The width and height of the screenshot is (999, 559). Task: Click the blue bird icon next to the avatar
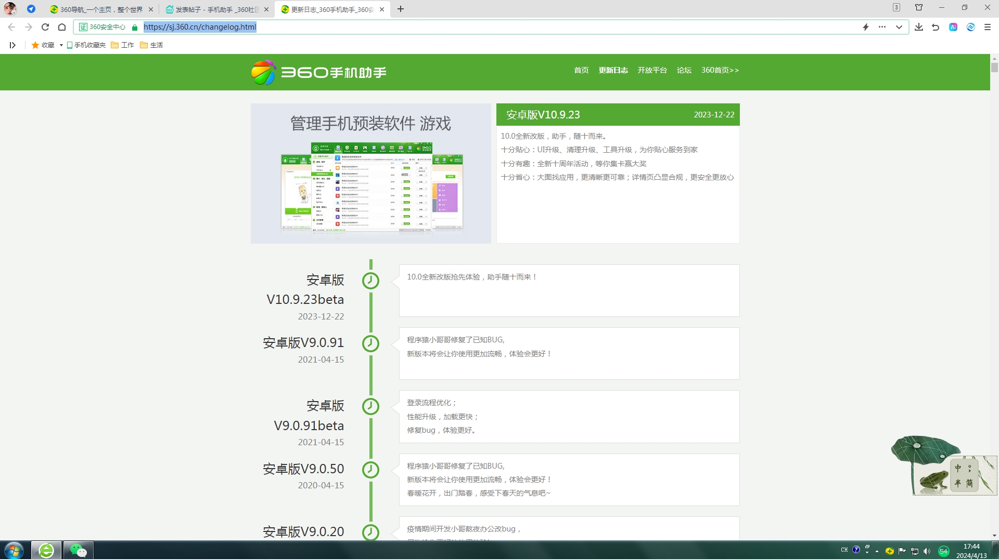tap(31, 9)
